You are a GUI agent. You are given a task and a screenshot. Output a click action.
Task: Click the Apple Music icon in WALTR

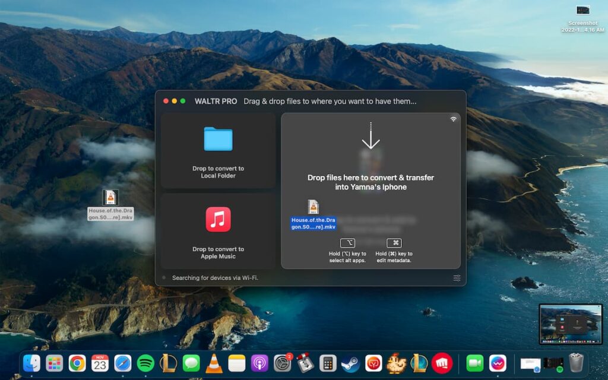[218, 219]
